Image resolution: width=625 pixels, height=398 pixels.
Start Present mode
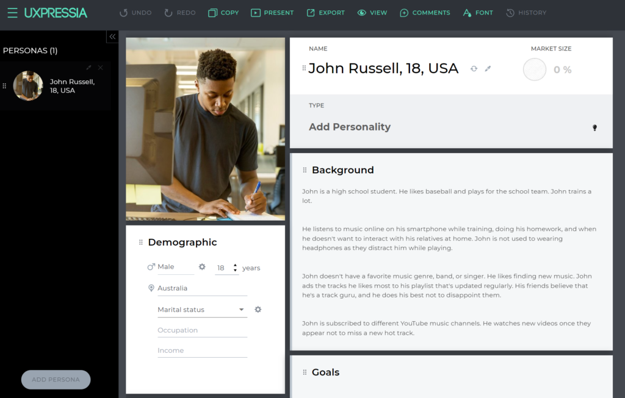point(272,13)
